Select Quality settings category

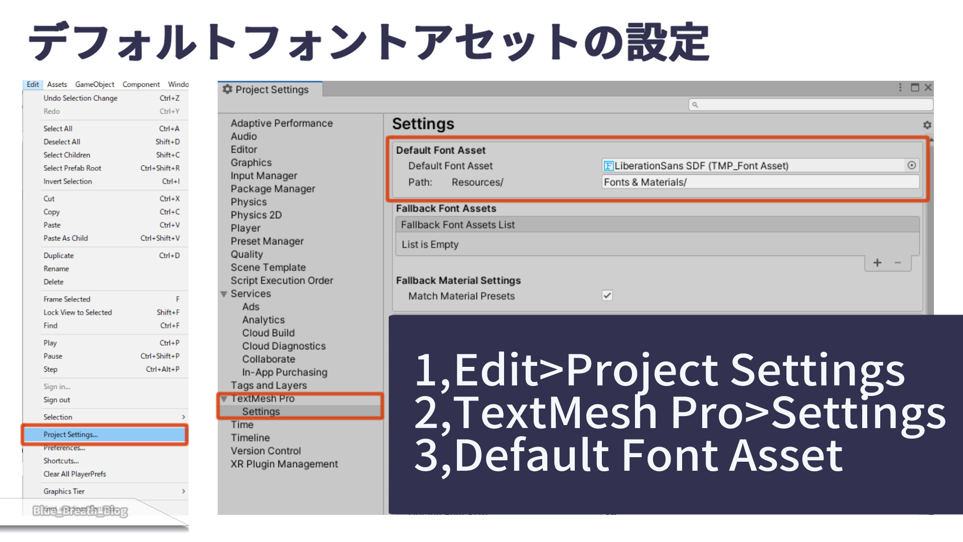pos(246,254)
